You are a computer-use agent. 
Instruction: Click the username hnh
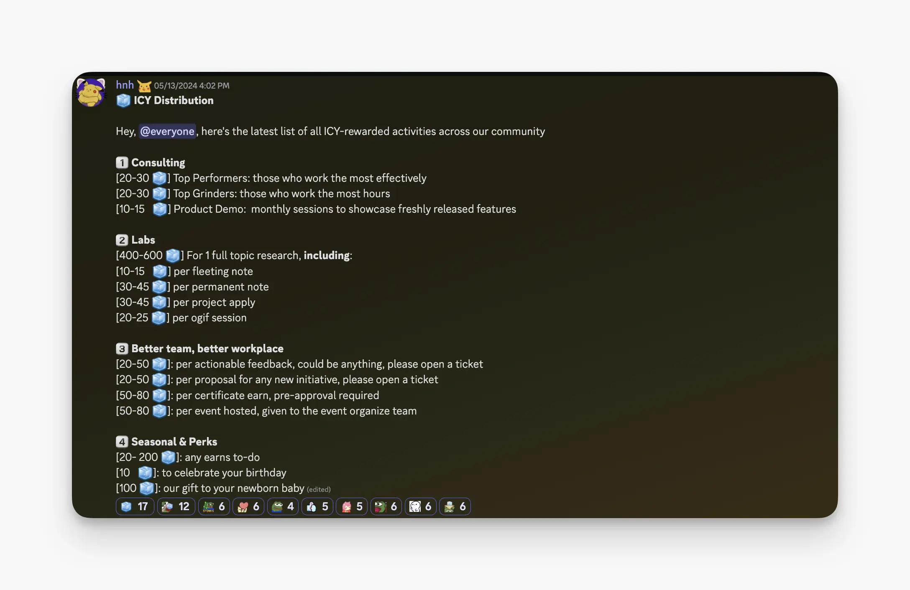coord(125,85)
